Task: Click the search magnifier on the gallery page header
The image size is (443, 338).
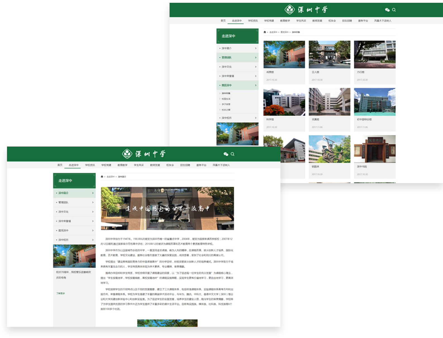Action: click(x=394, y=10)
